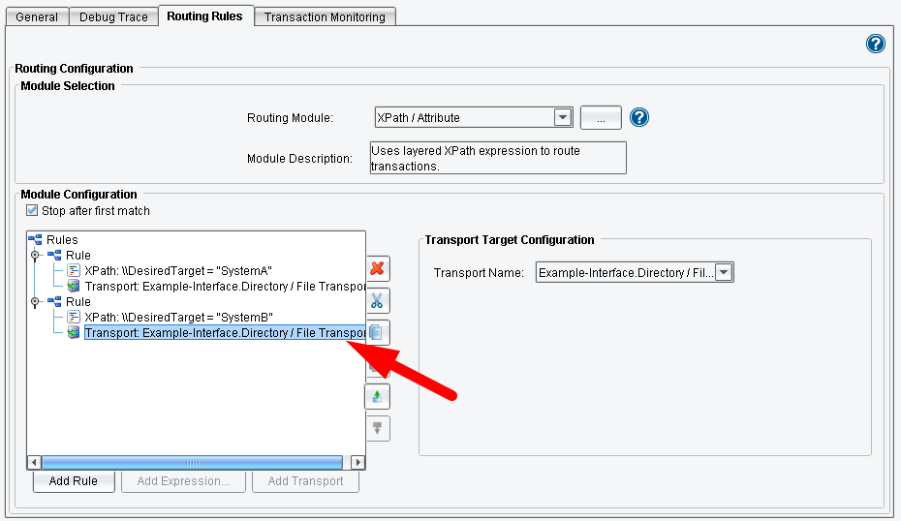Open the Transport Name dropdown

tap(724, 273)
